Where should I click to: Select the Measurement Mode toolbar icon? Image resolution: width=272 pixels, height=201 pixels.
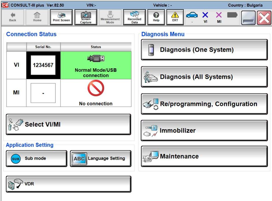[x=110, y=17]
